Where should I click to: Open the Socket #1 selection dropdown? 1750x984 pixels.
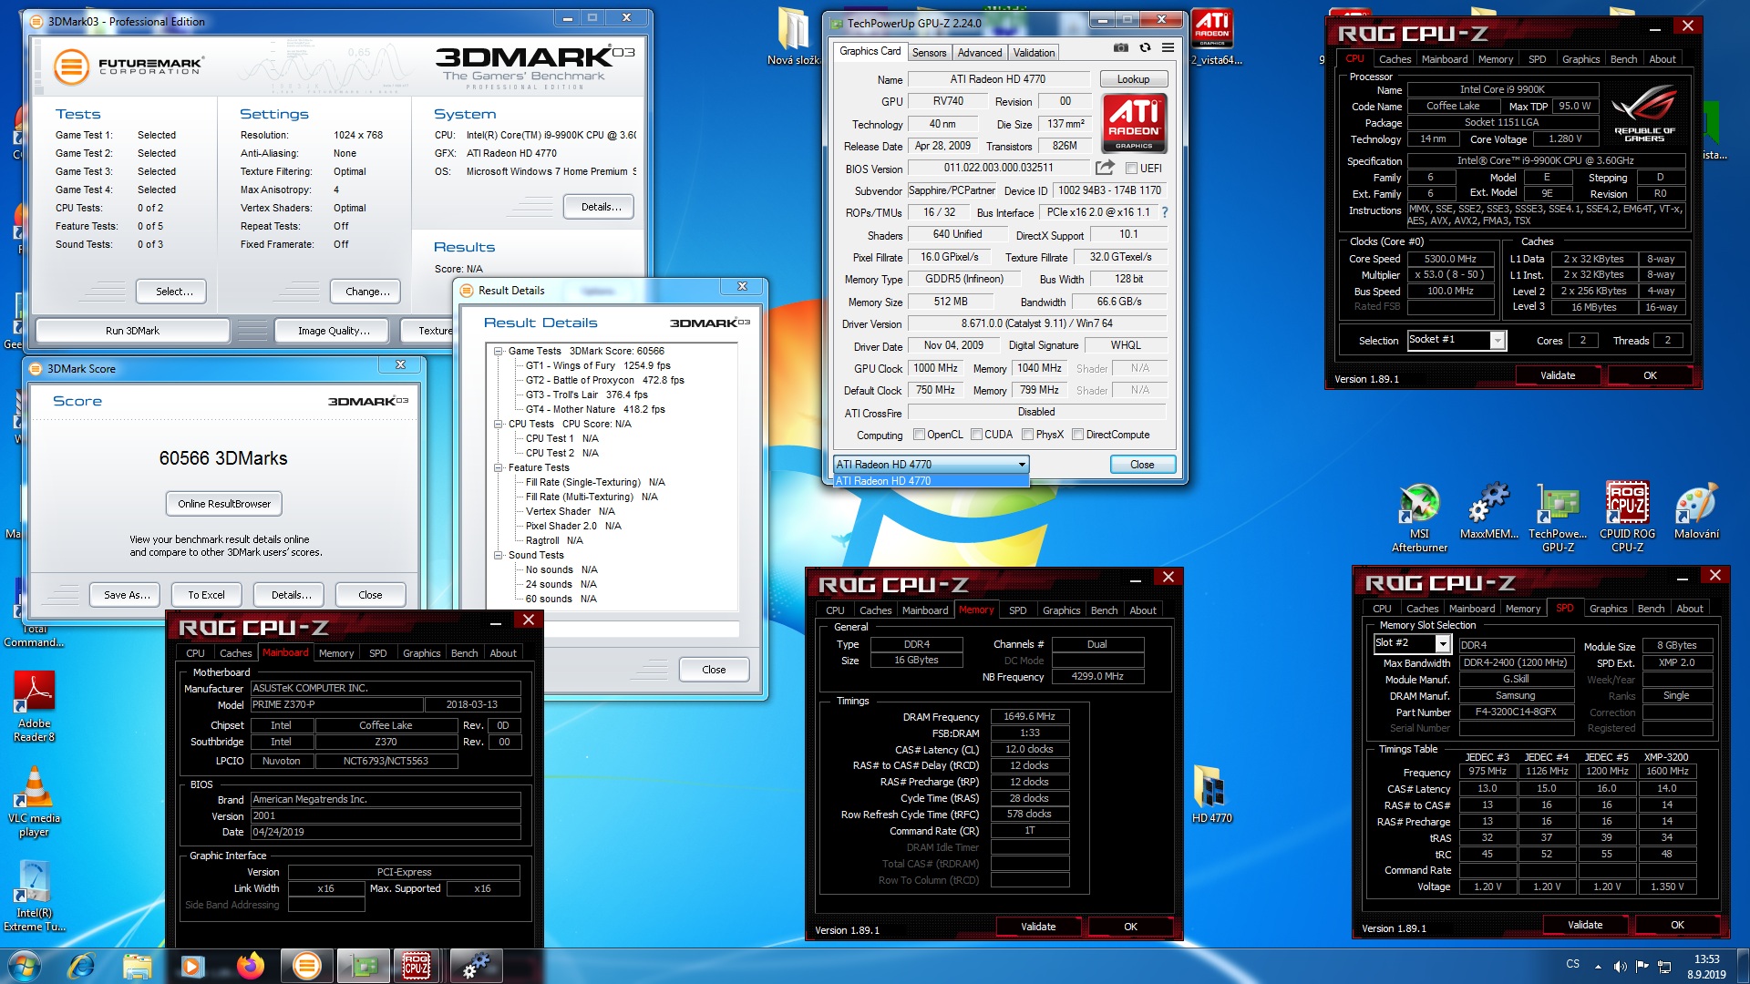[1455, 340]
